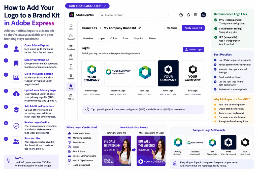Viewport: 258px width, 172px height.
Task: Click the step 4 cloud upload icon
Action: (16, 94)
